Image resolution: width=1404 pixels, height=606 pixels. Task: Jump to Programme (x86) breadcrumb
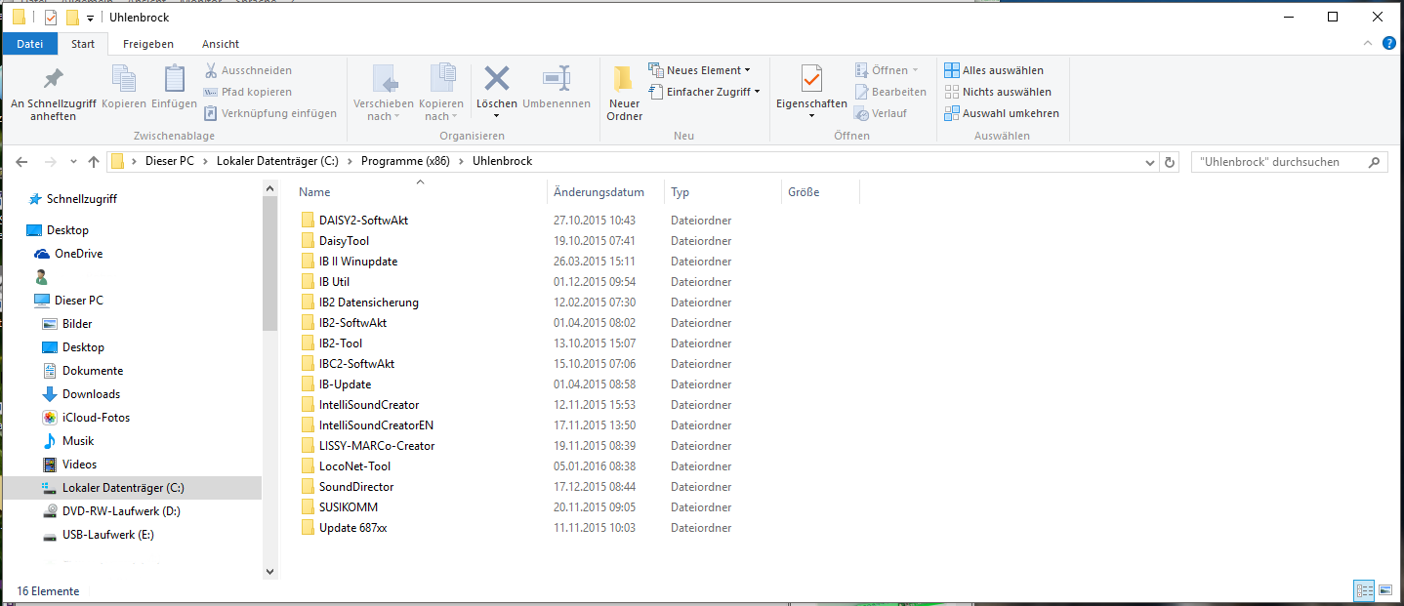pos(405,162)
